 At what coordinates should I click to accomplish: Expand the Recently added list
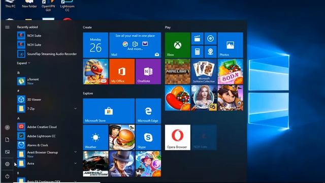tap(24, 63)
